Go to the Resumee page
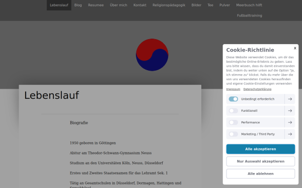 (x=96, y=5)
